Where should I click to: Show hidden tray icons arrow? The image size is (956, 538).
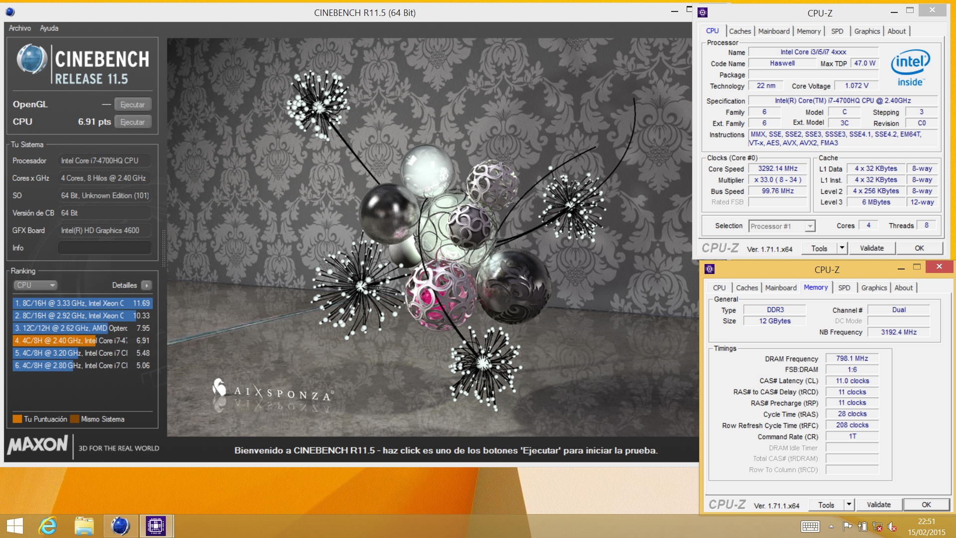click(831, 526)
